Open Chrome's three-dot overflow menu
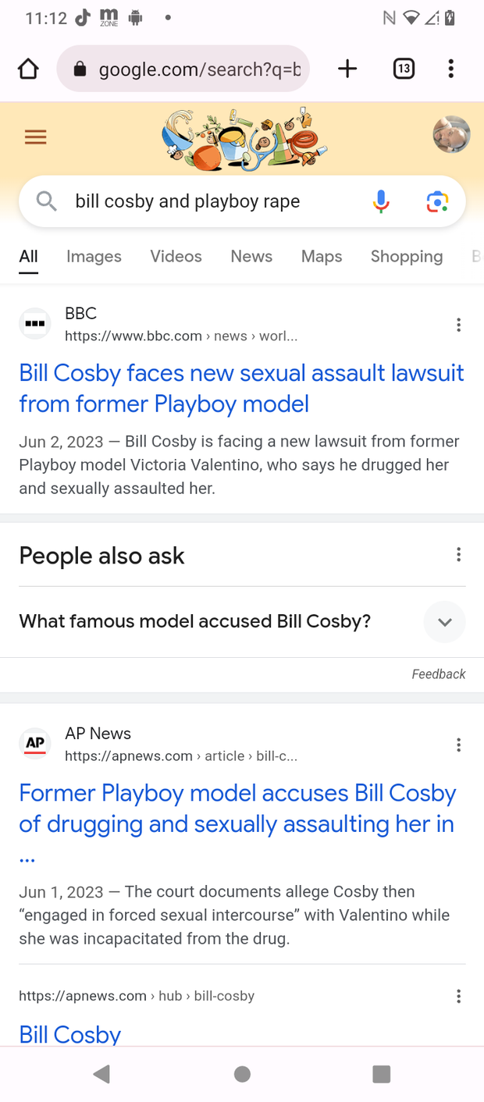Screen dimensions: 484x1102 click(x=450, y=69)
